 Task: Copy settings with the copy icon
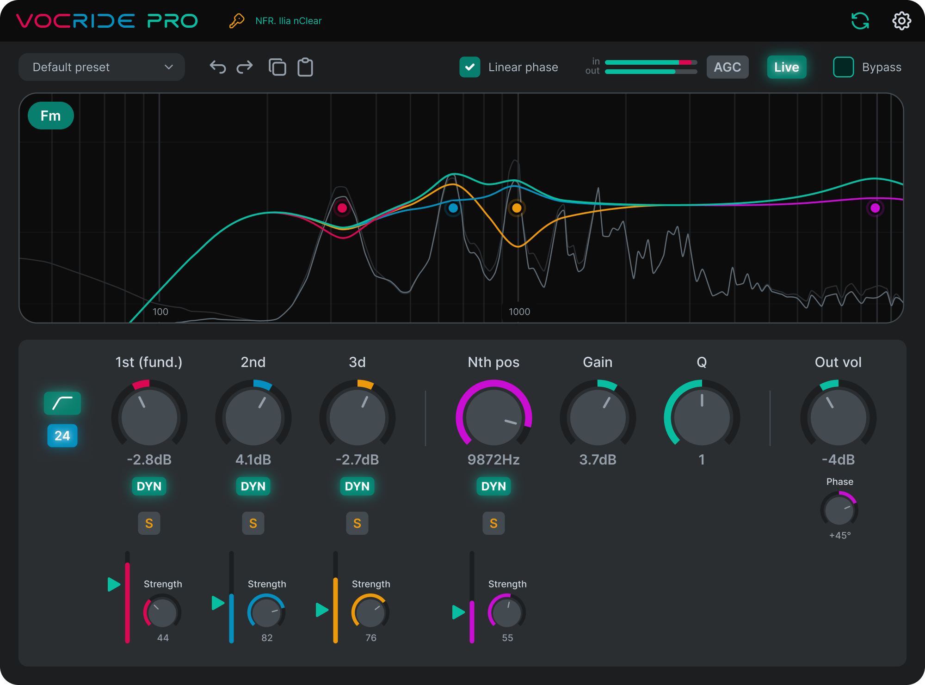coord(277,67)
